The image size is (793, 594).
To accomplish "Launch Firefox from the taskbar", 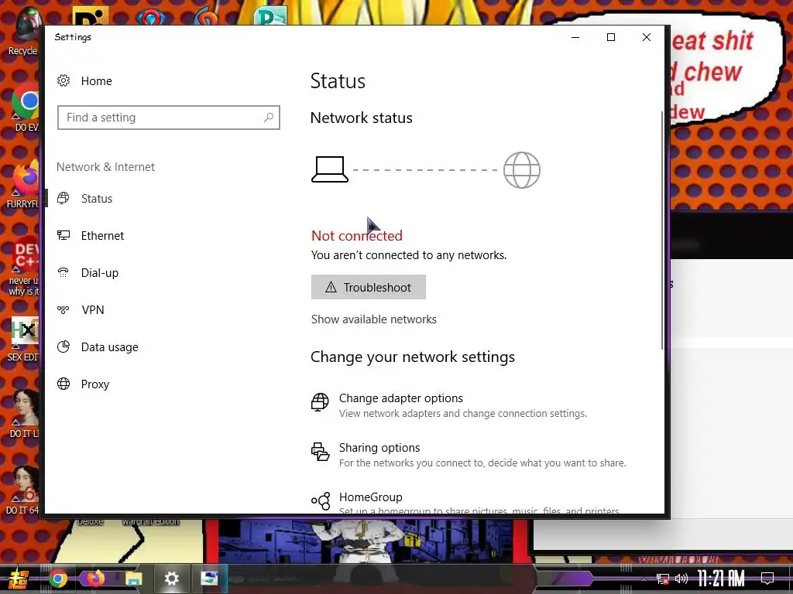I will 95,578.
